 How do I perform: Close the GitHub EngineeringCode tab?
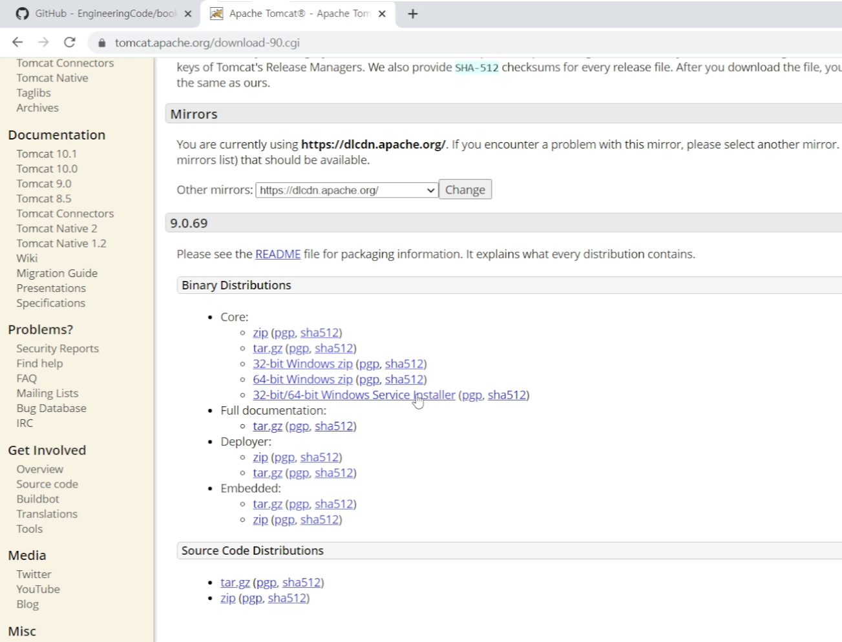(x=188, y=14)
